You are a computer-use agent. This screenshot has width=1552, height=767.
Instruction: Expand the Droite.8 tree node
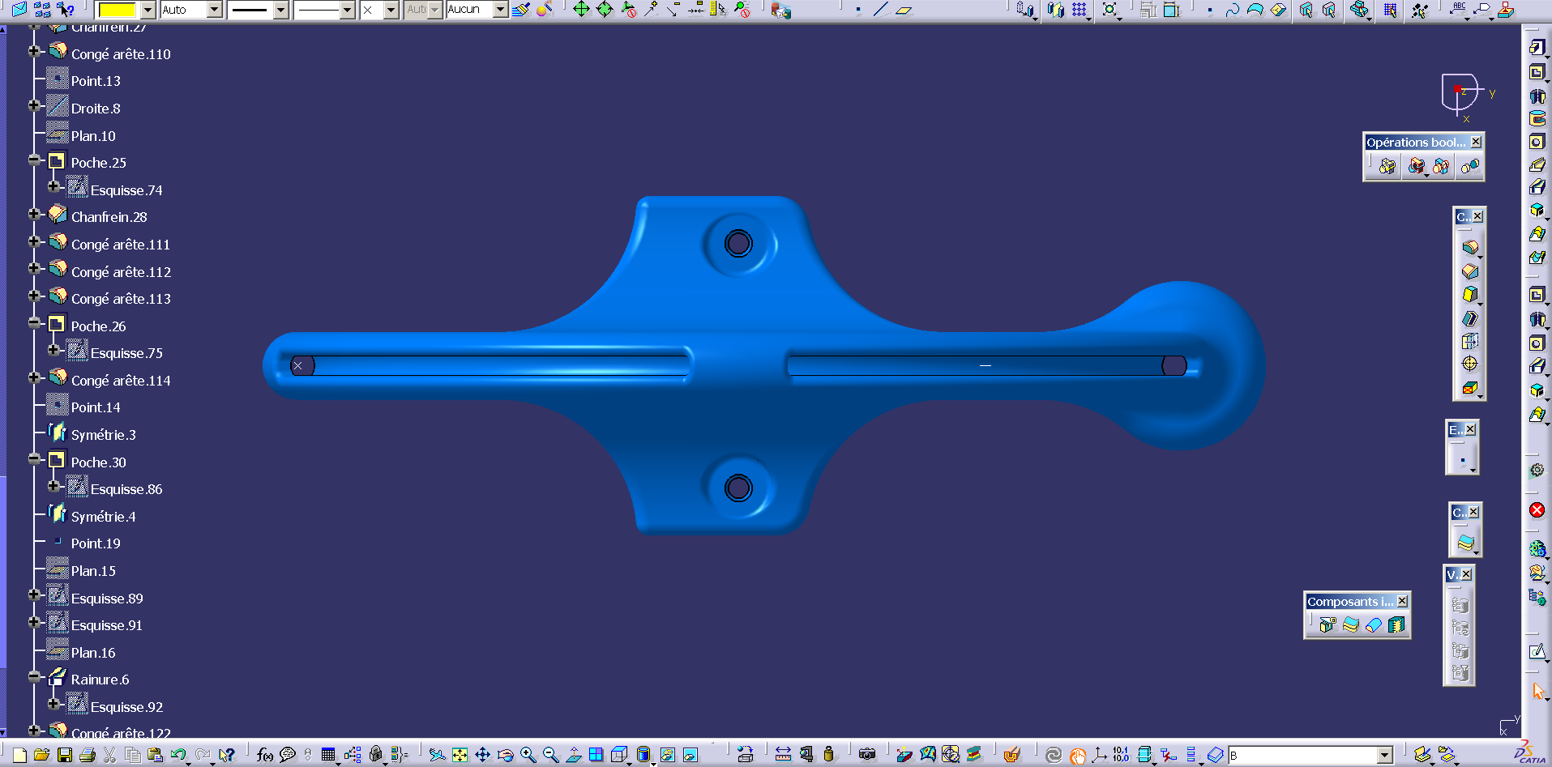pos(34,105)
